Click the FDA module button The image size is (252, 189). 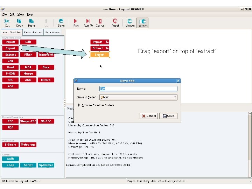click(10, 127)
